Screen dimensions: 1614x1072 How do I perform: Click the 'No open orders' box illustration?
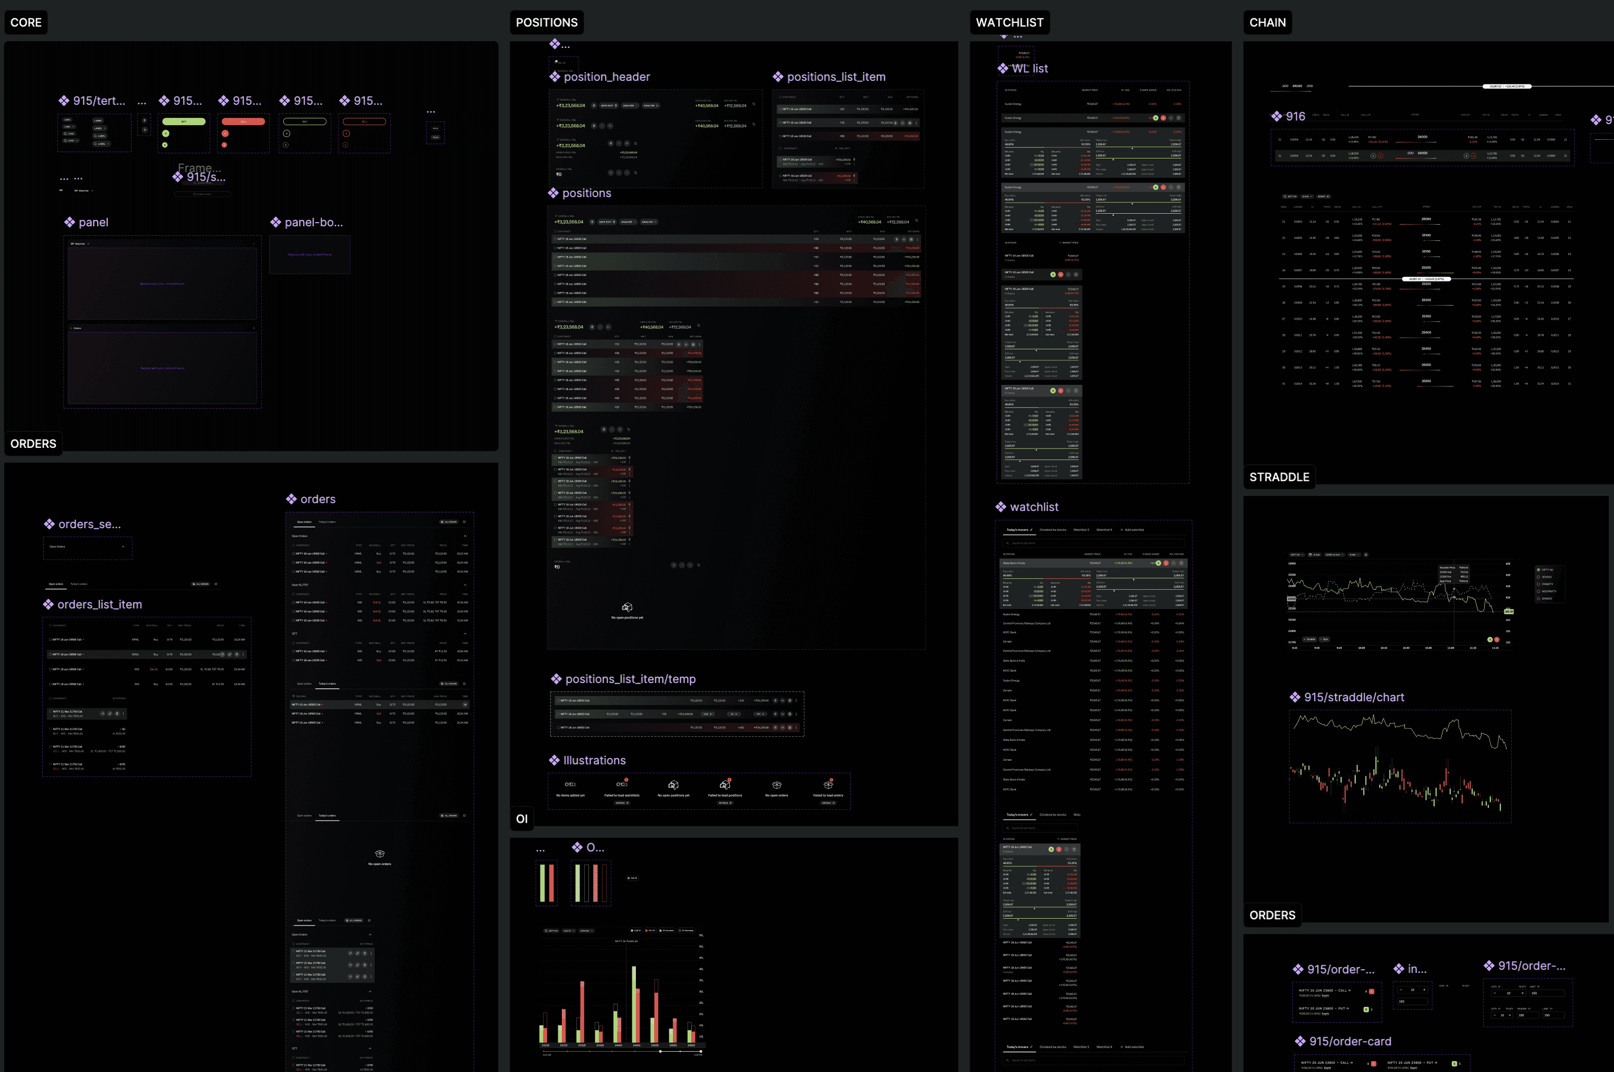point(776,785)
